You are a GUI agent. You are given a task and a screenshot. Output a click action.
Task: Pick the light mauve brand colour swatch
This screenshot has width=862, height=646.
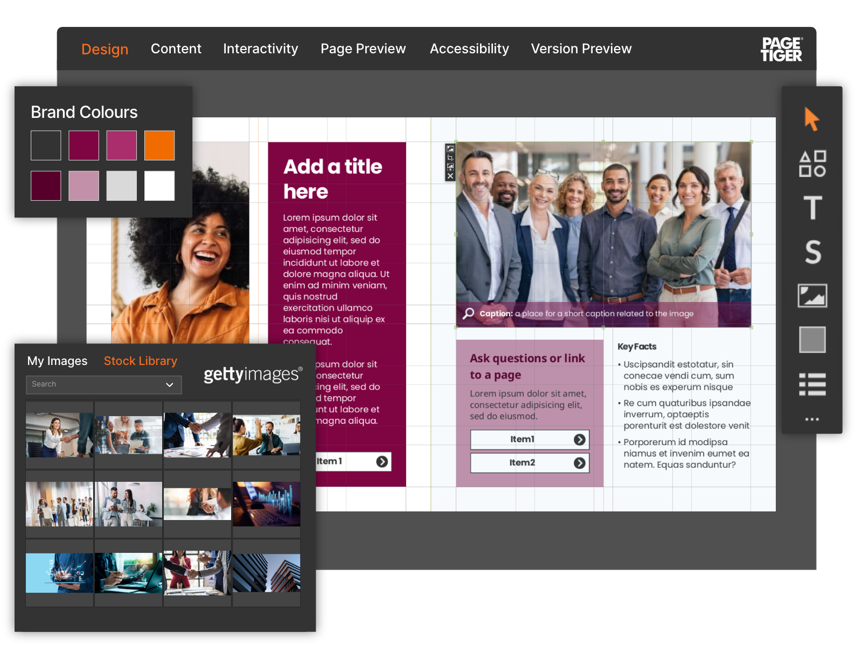(84, 186)
